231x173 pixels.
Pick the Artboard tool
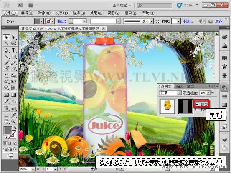[x=6, y=115]
